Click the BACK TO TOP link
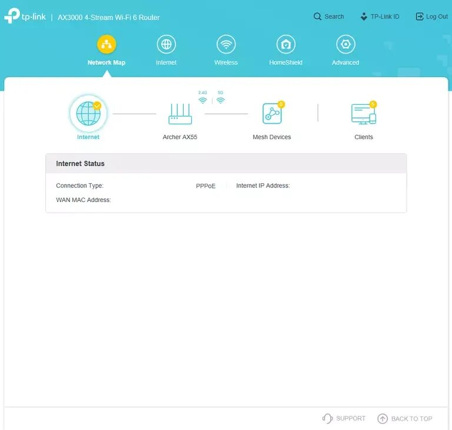Screen dimensions: 452x430 pos(411,419)
